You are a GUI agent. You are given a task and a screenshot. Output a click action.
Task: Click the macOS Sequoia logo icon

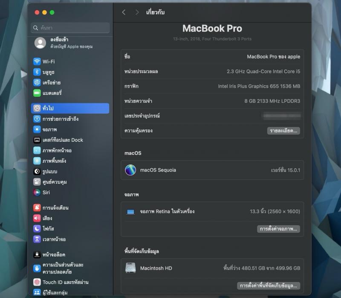(x=130, y=170)
